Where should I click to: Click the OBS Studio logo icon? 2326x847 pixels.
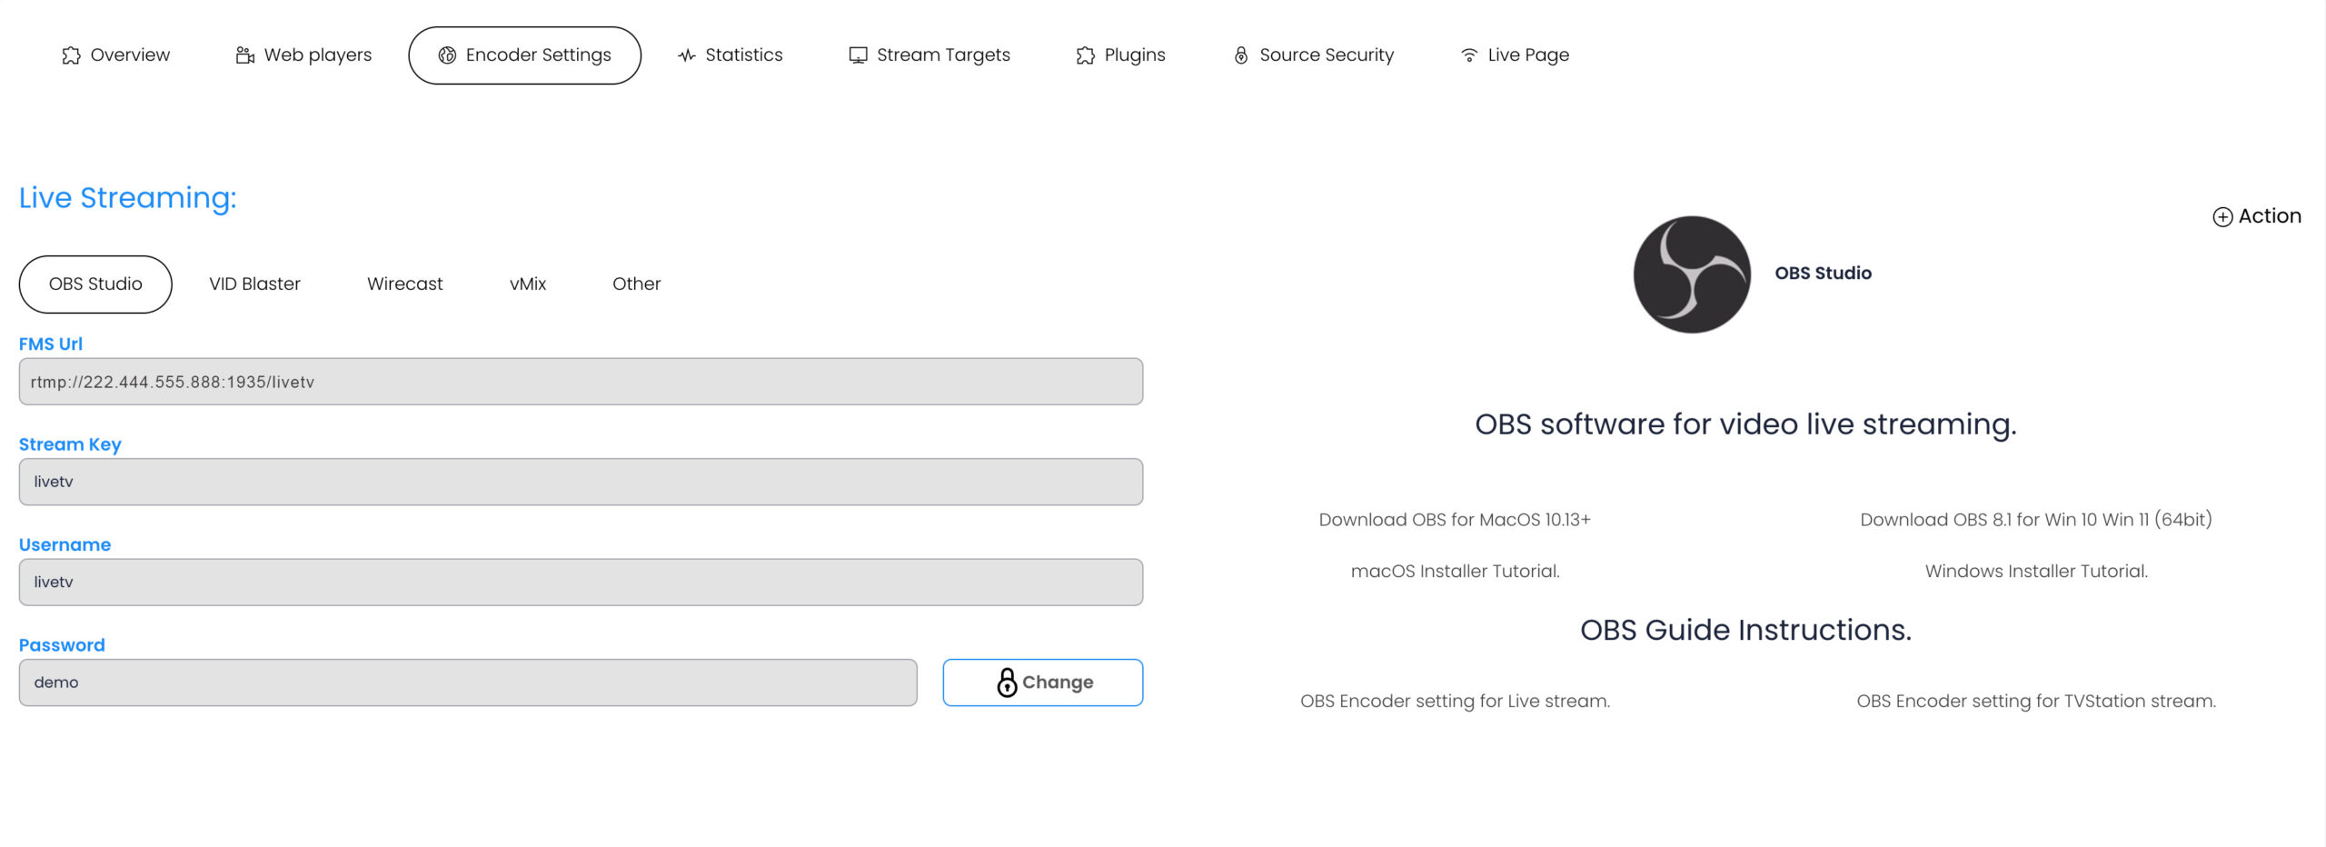click(x=1691, y=274)
